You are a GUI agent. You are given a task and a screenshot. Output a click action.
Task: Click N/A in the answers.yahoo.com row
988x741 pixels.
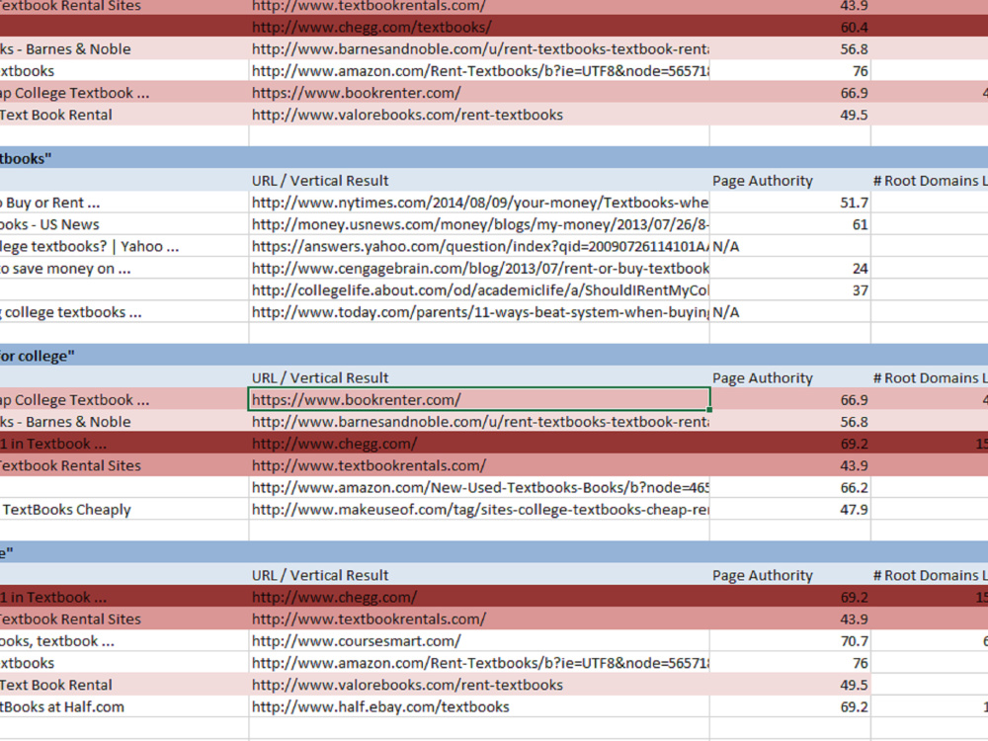click(x=726, y=246)
